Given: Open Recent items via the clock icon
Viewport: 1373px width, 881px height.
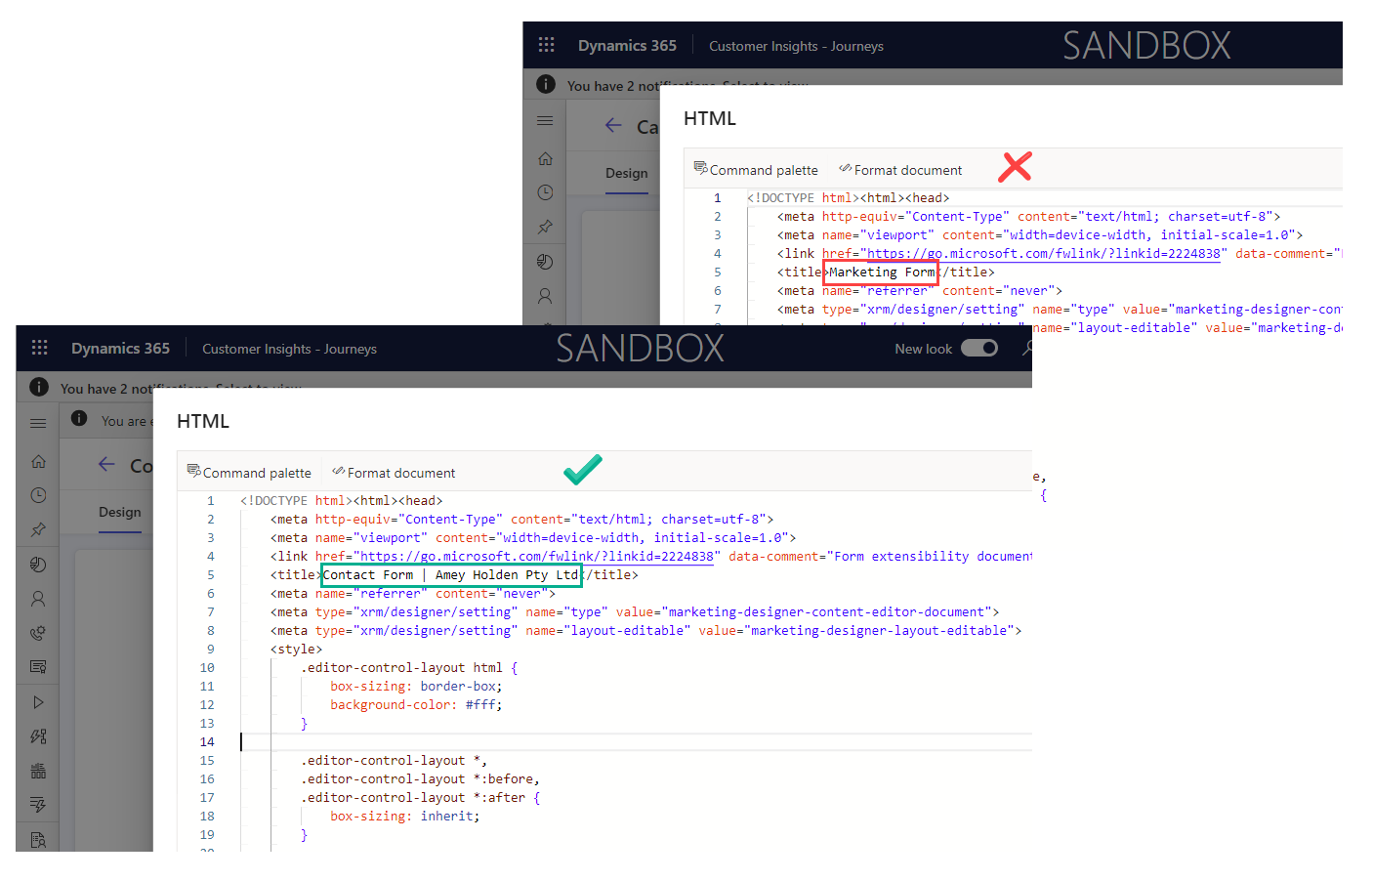Looking at the screenshot, I should pos(38,494).
